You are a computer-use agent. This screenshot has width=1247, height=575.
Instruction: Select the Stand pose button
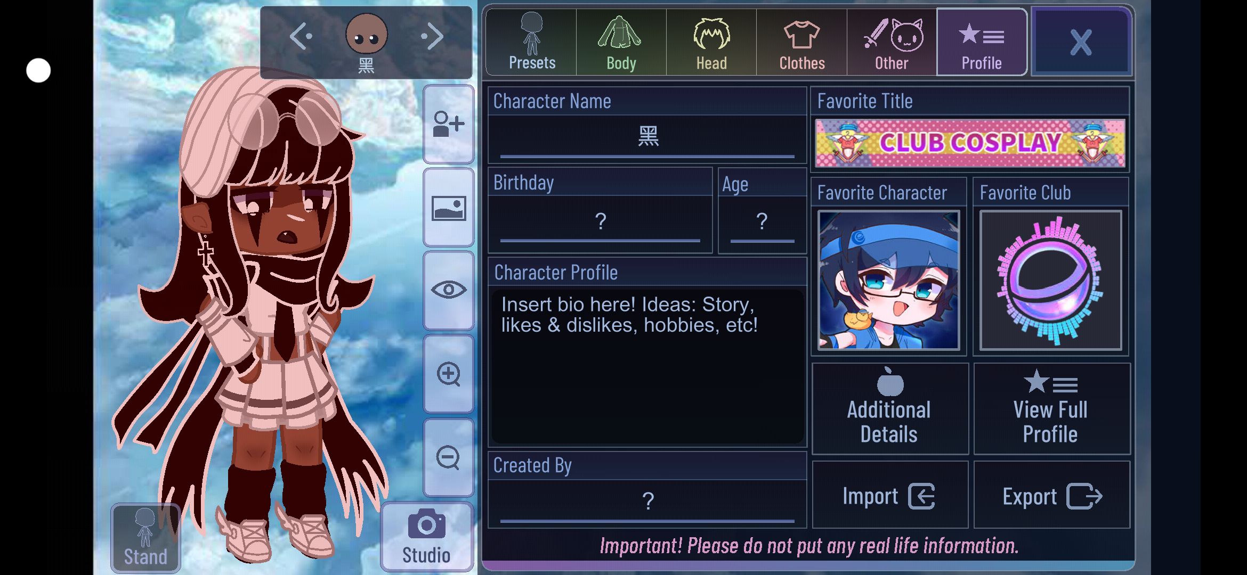coord(145,538)
